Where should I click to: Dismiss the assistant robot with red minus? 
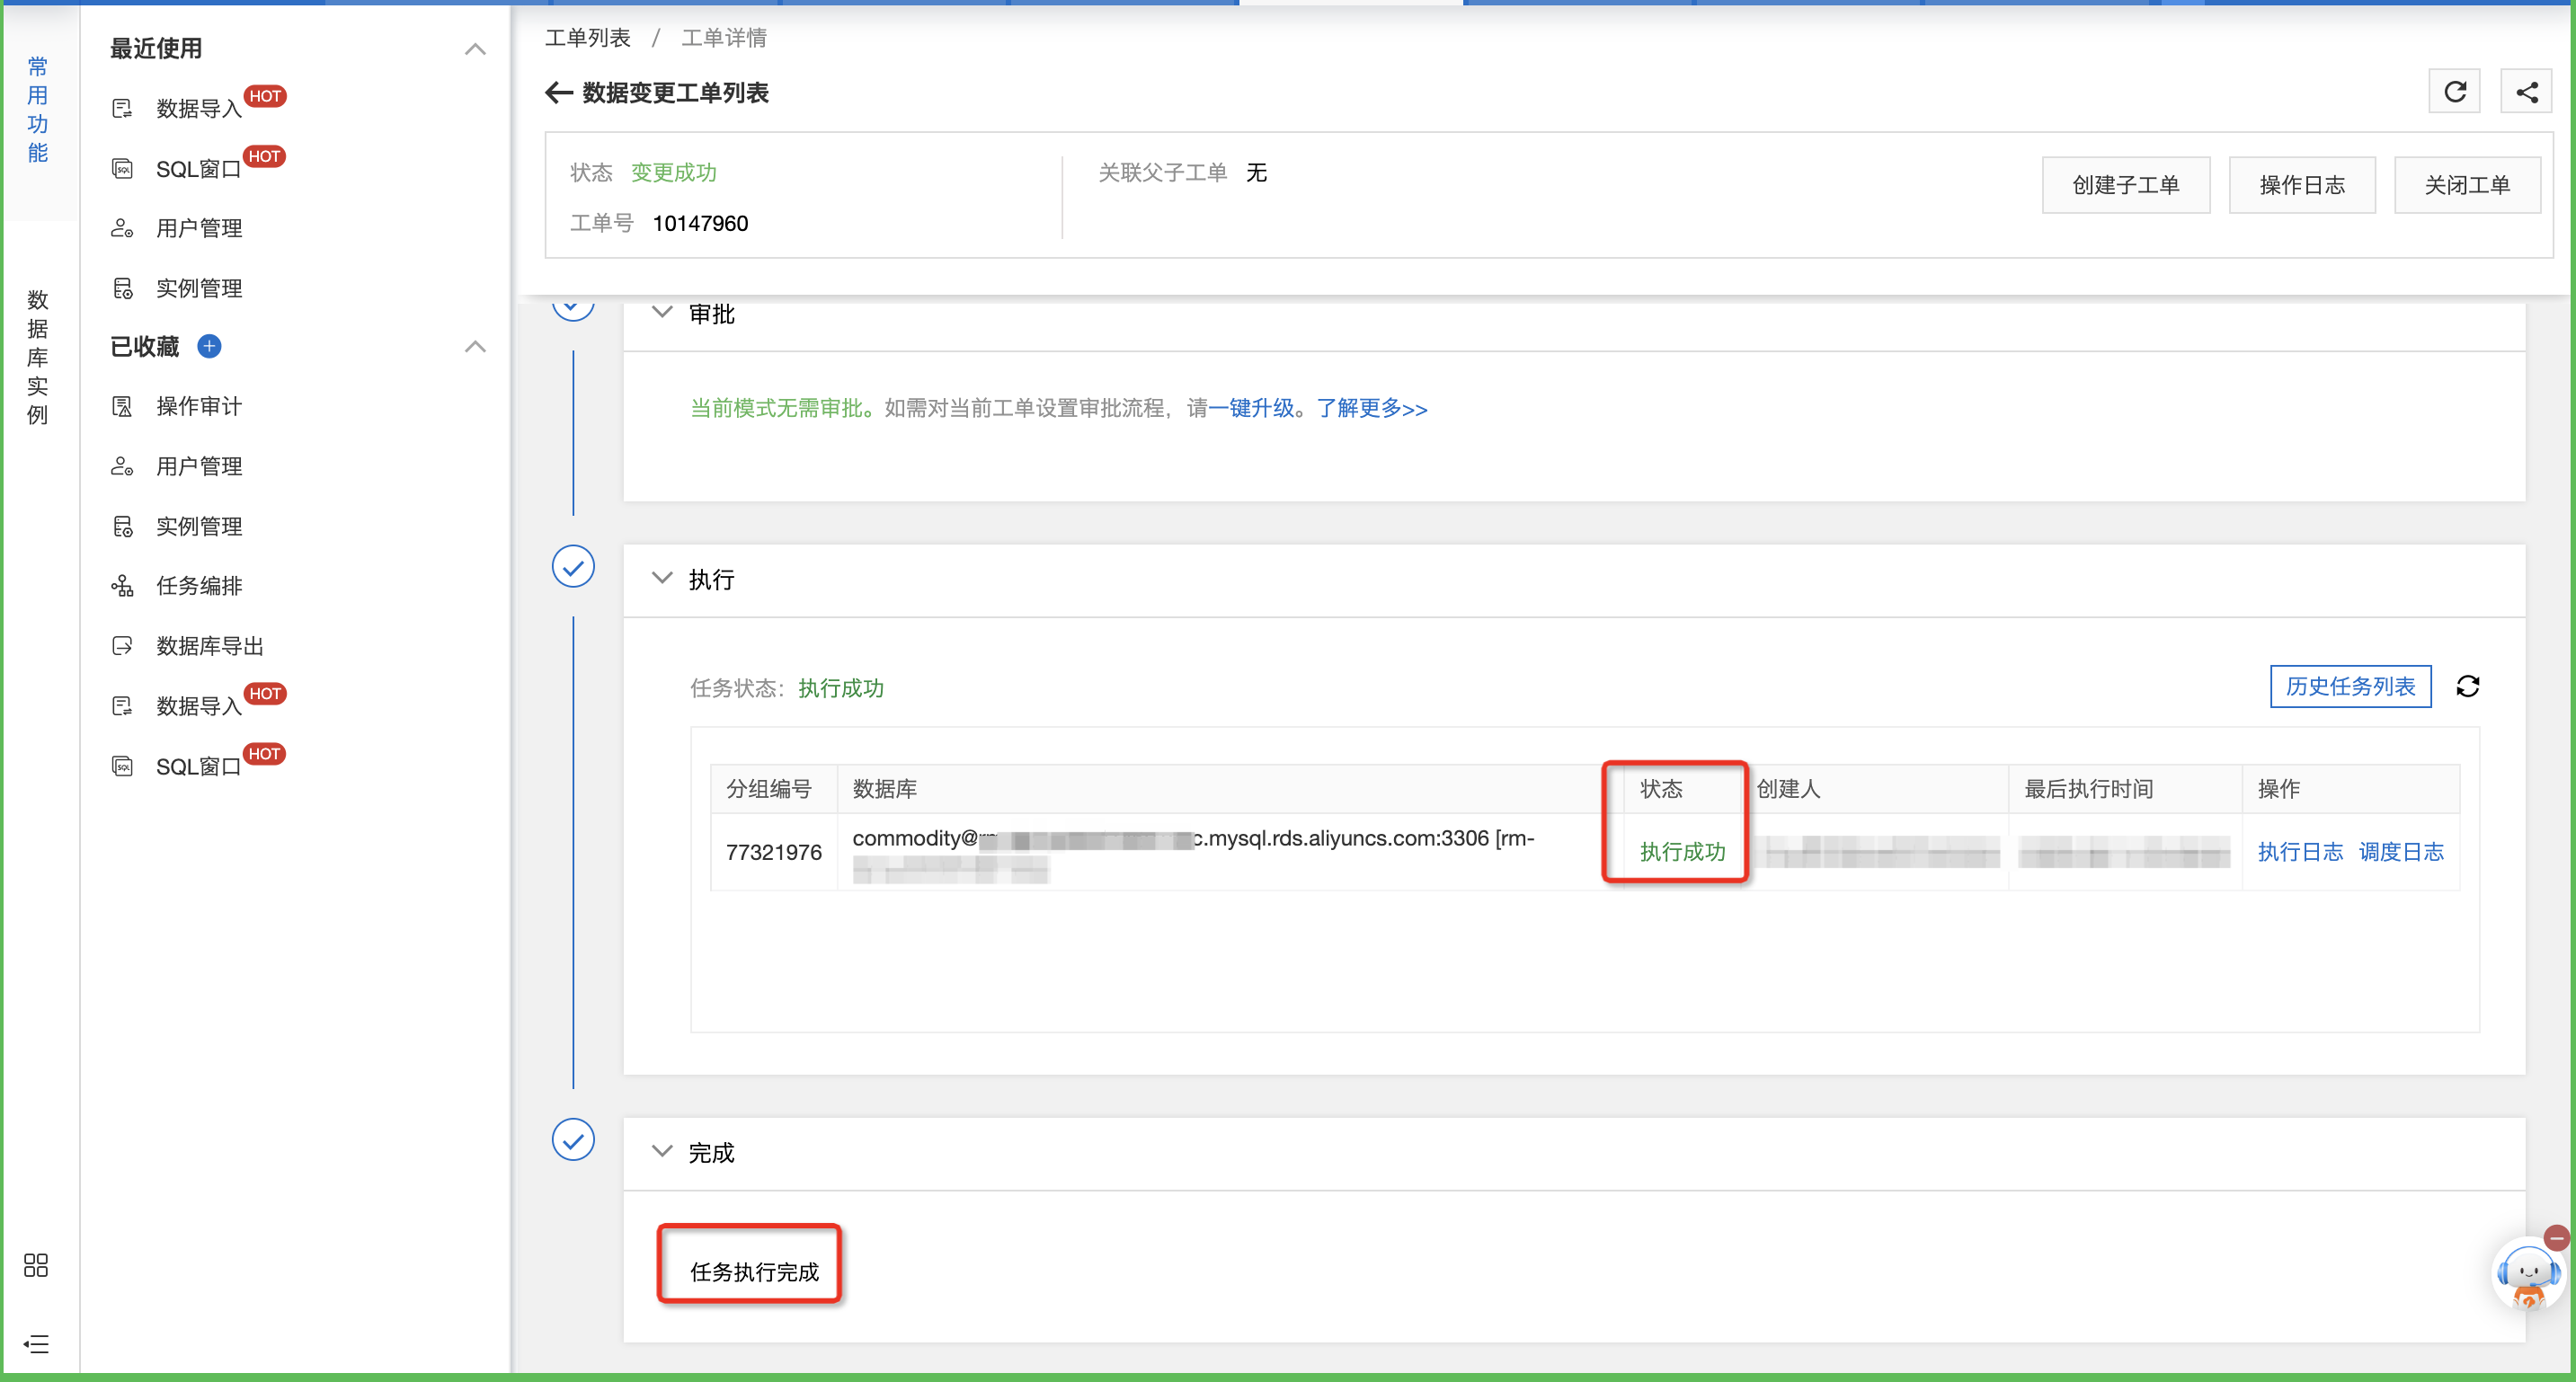pyautogui.click(x=2556, y=1238)
